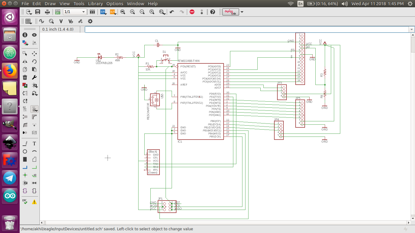This screenshot has height=233, width=415.
Task: Click in the command line input field
Action: click(x=246, y=29)
